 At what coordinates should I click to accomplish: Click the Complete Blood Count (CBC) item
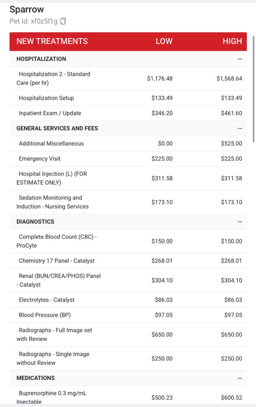coord(58,241)
